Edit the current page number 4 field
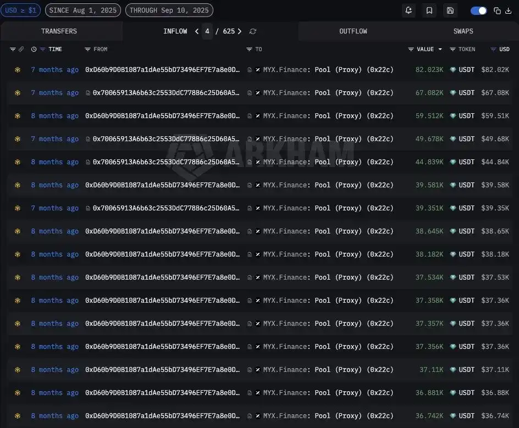The image size is (519, 428). (207, 31)
